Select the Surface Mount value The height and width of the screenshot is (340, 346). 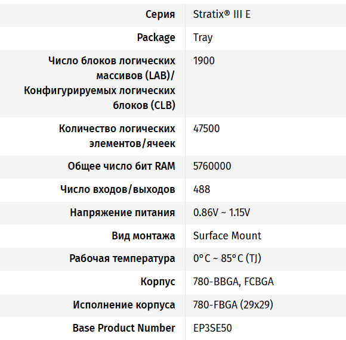[227, 236]
